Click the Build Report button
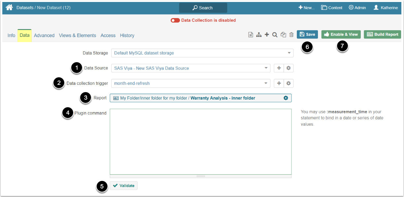404x197 pixels. 383,34
